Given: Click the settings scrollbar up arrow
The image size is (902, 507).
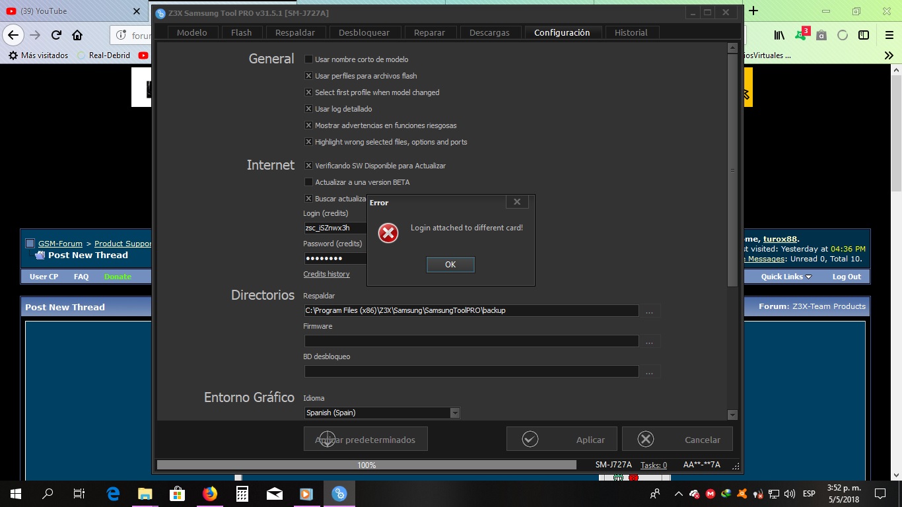Looking at the screenshot, I should click(732, 48).
